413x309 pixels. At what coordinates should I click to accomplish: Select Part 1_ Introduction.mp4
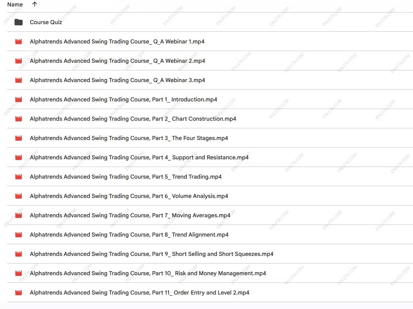tap(123, 99)
